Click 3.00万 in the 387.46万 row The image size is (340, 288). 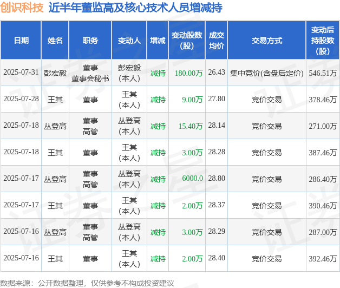[x=192, y=153]
